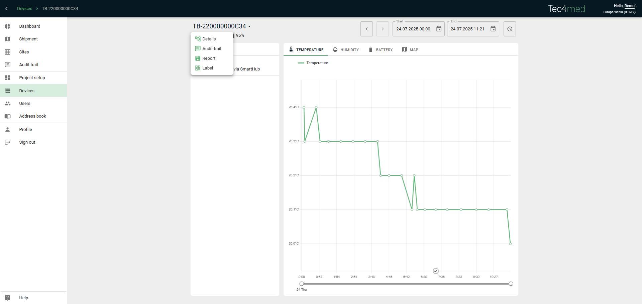Open Shipment in the sidebar
This screenshot has width=642, height=304.
tap(28, 39)
